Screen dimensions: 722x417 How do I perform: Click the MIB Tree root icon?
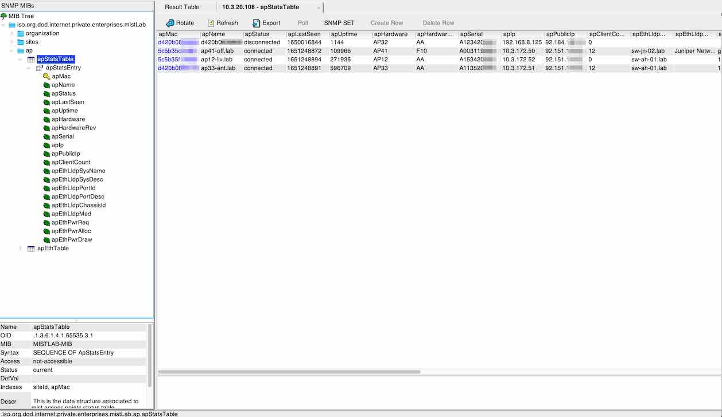click(3, 15)
